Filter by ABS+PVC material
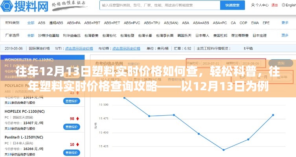Viewport: 296px width, 157px height. click(x=132, y=23)
